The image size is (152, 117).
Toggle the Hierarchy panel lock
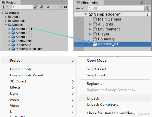tap(142, 2)
